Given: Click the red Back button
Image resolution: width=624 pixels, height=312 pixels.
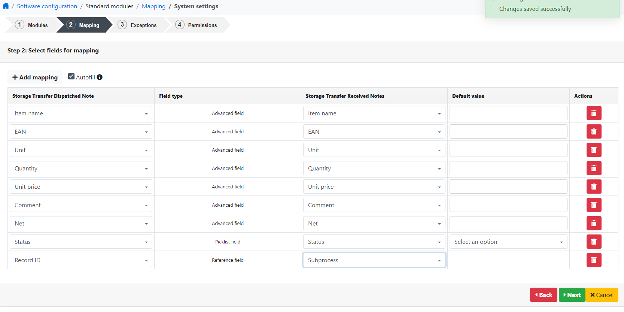Looking at the screenshot, I should (x=543, y=295).
